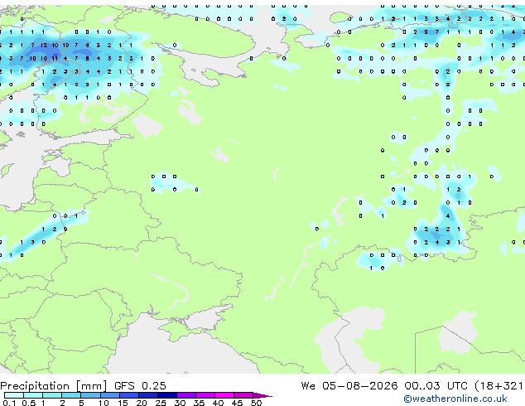Click the legend label '0.5'
Viewport: 525px width, 406px height.
29,403
